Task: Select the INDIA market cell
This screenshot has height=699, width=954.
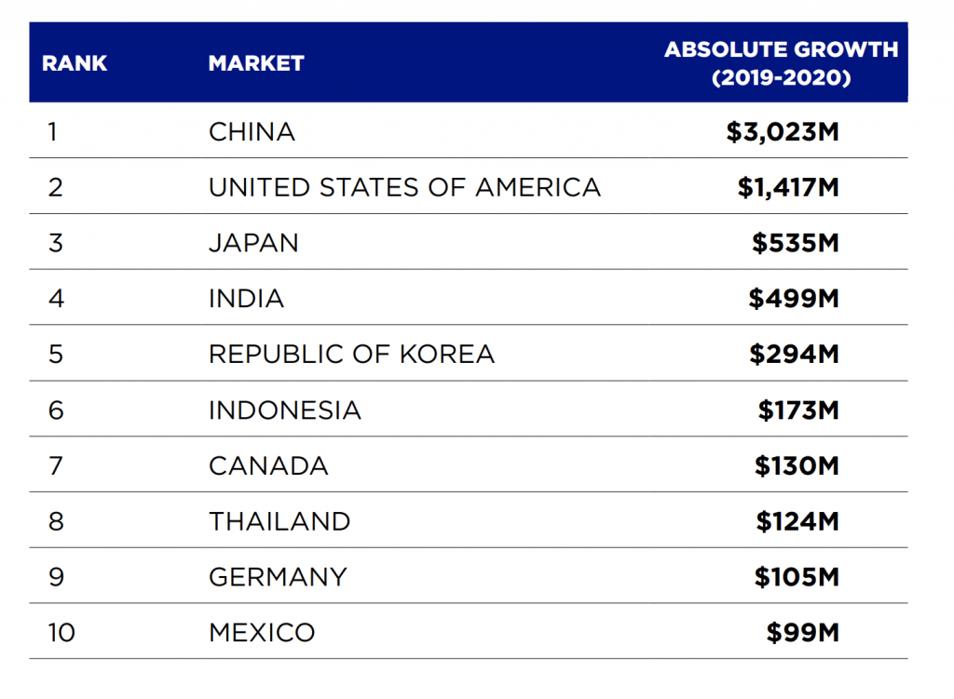Action: point(246,299)
